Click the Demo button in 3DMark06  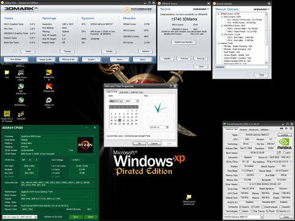point(120,60)
